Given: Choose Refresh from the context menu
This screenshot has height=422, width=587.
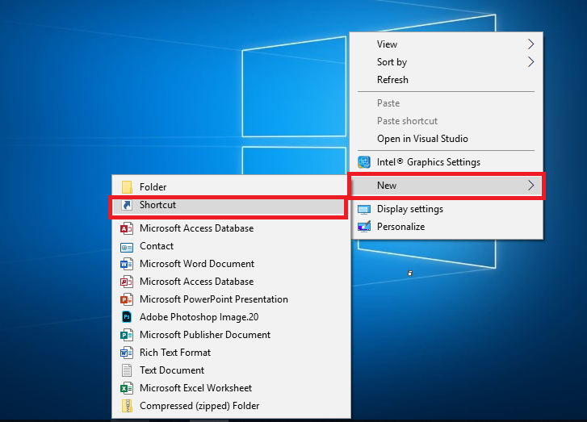Looking at the screenshot, I should pos(447,80).
